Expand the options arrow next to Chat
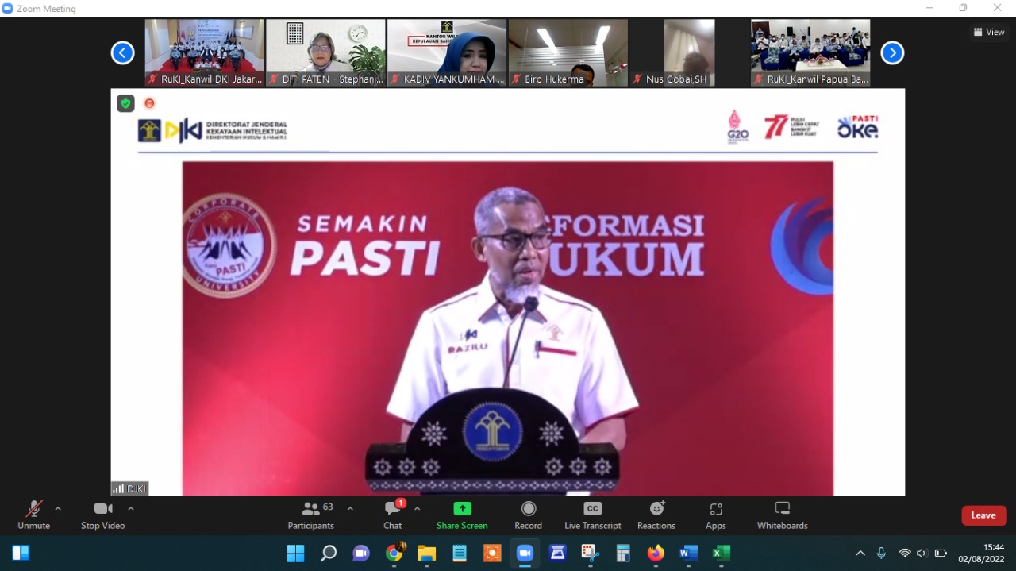1016x571 pixels. (418, 508)
